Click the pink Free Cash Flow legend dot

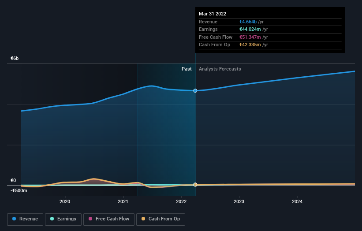point(90,219)
